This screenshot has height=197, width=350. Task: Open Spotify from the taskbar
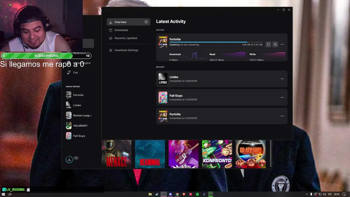[x=197, y=194]
